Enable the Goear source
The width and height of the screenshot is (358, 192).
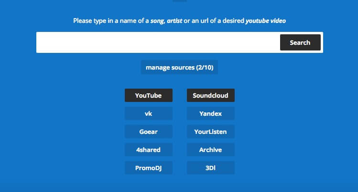(x=149, y=131)
